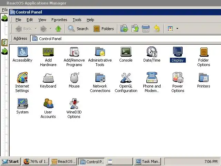Open the Tools menu
This screenshot has height=166, width=221.
pos(77,20)
